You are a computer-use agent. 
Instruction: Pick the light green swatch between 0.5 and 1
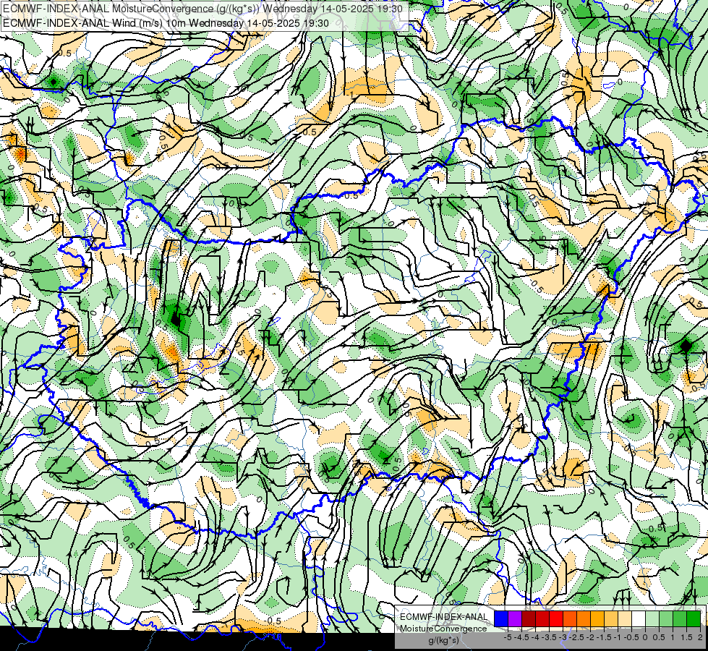point(666,618)
